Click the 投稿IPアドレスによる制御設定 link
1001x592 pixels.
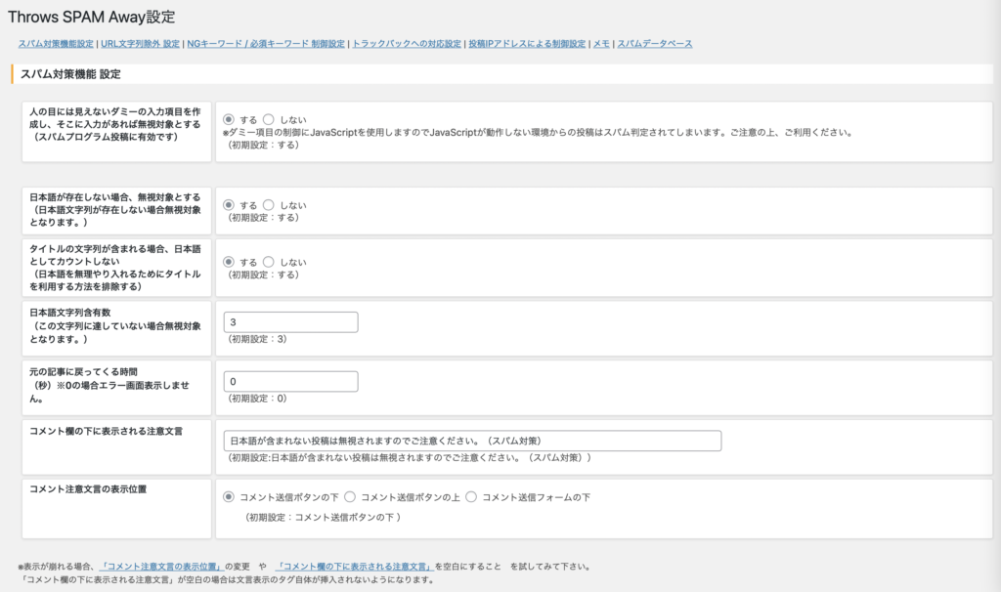[x=527, y=44]
